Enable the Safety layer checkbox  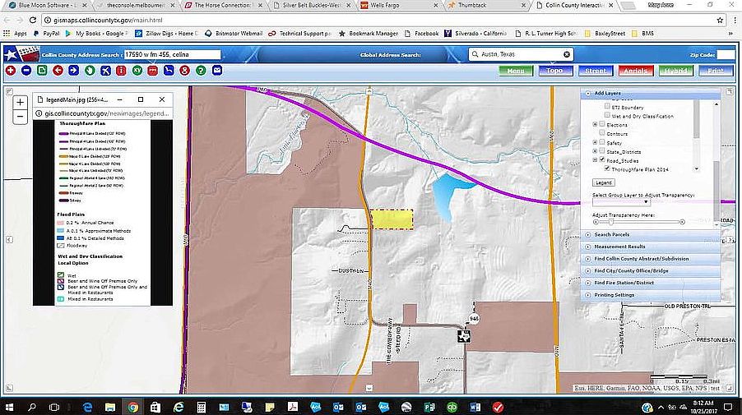pyautogui.click(x=602, y=142)
